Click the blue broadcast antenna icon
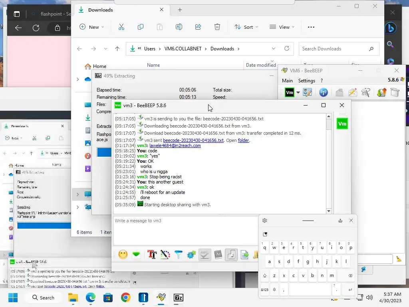Image resolution: width=409 pixels, height=307 pixels. 324,92
